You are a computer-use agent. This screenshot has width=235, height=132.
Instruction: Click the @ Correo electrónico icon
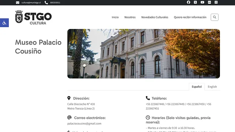click(x=69, y=117)
